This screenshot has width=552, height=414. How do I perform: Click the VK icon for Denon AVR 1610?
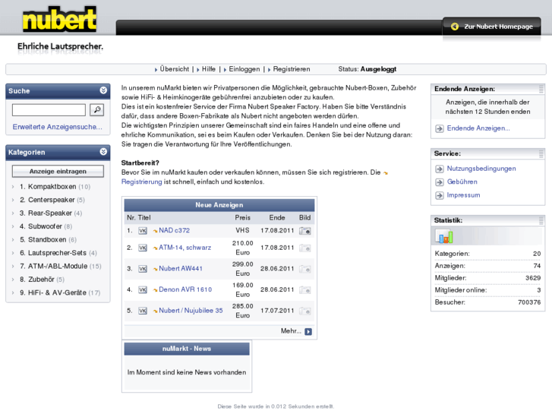point(143,290)
